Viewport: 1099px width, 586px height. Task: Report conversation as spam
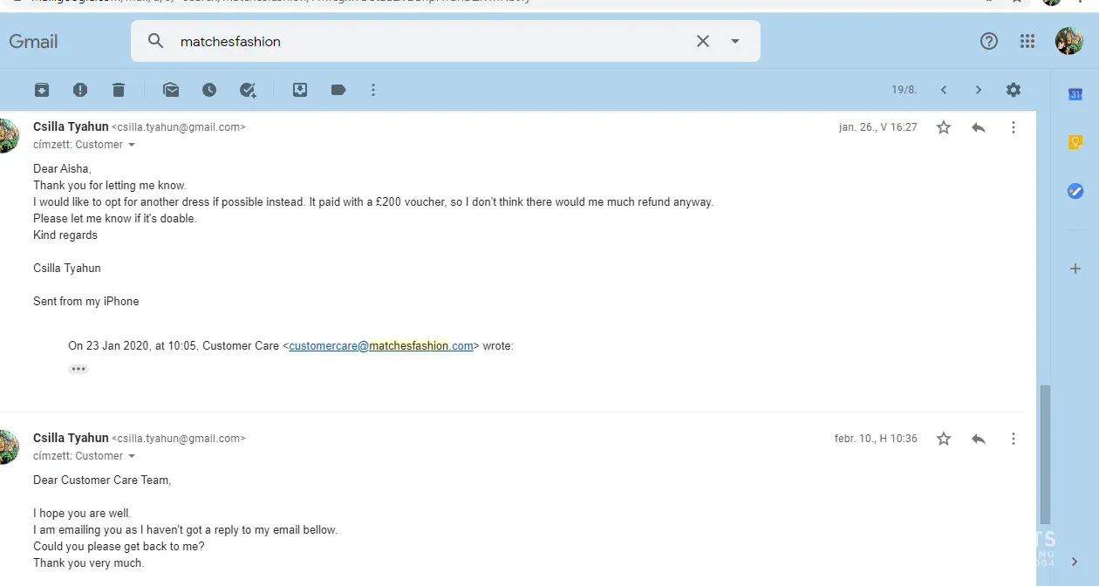coord(80,90)
